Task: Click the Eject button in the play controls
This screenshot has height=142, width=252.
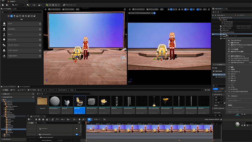Action: click(x=56, y=5)
